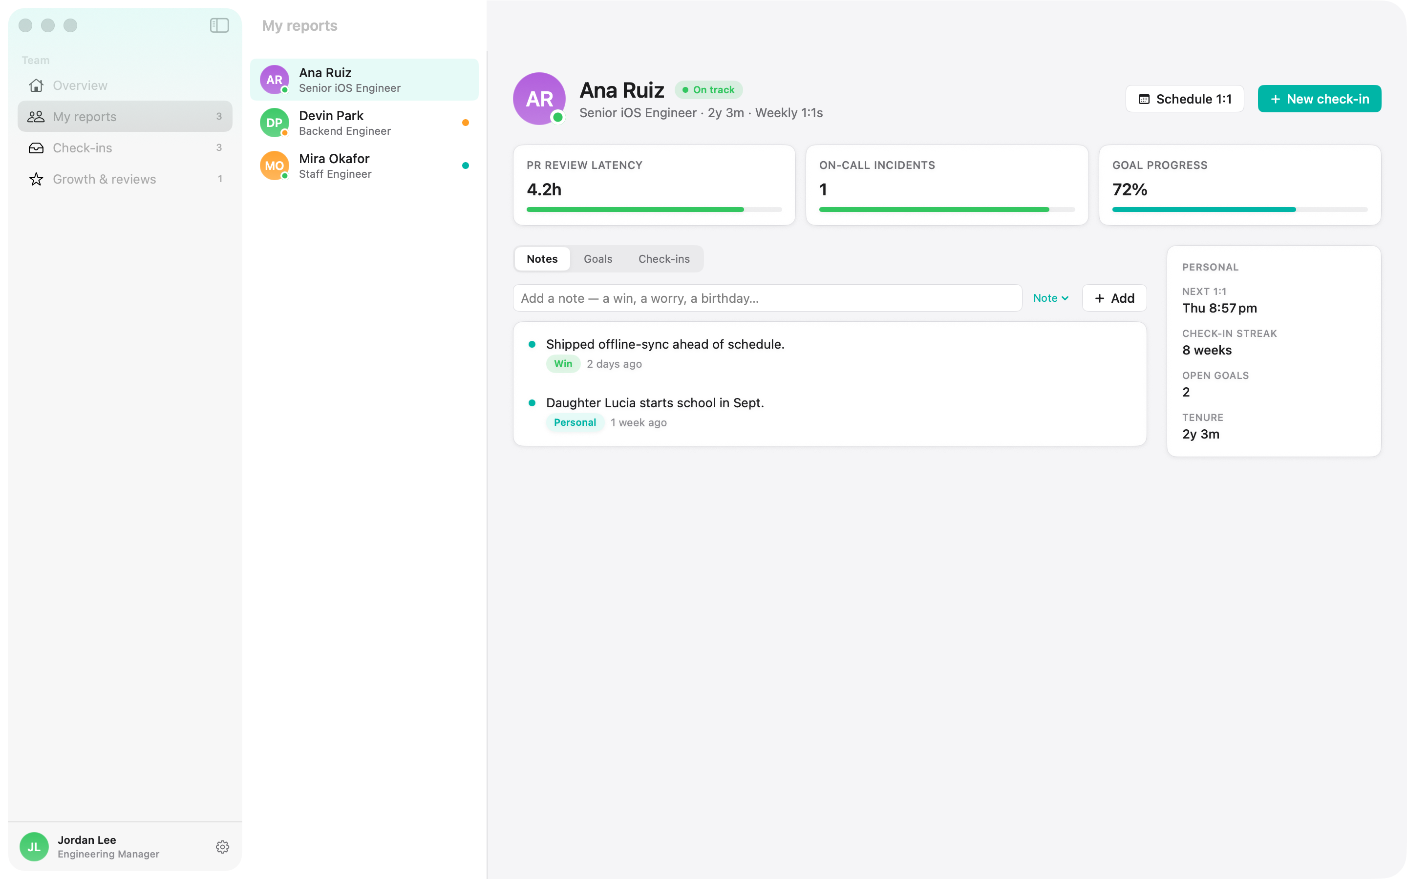Click orange status dot beside Devin Park
This screenshot has height=879, width=1407.
[x=465, y=123]
